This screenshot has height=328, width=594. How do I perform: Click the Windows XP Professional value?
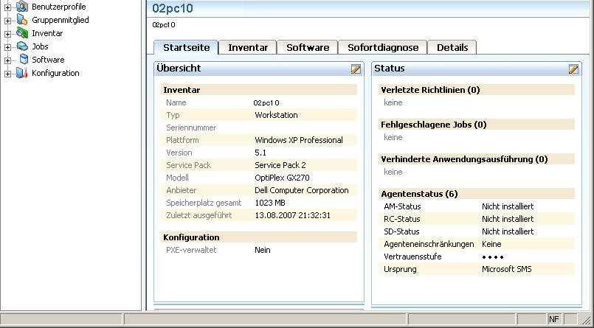tap(299, 140)
